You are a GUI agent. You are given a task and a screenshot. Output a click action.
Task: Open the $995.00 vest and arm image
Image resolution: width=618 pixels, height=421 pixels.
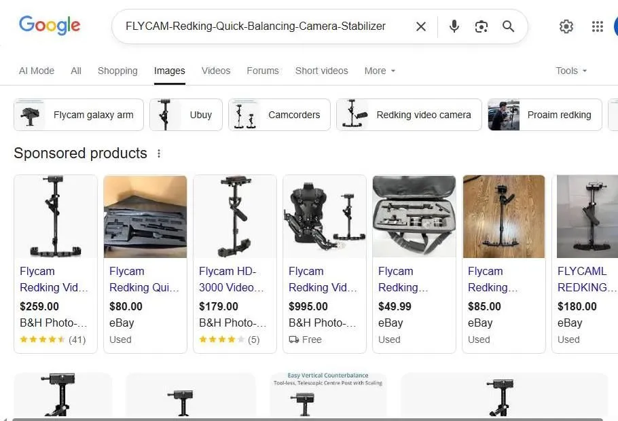(325, 217)
